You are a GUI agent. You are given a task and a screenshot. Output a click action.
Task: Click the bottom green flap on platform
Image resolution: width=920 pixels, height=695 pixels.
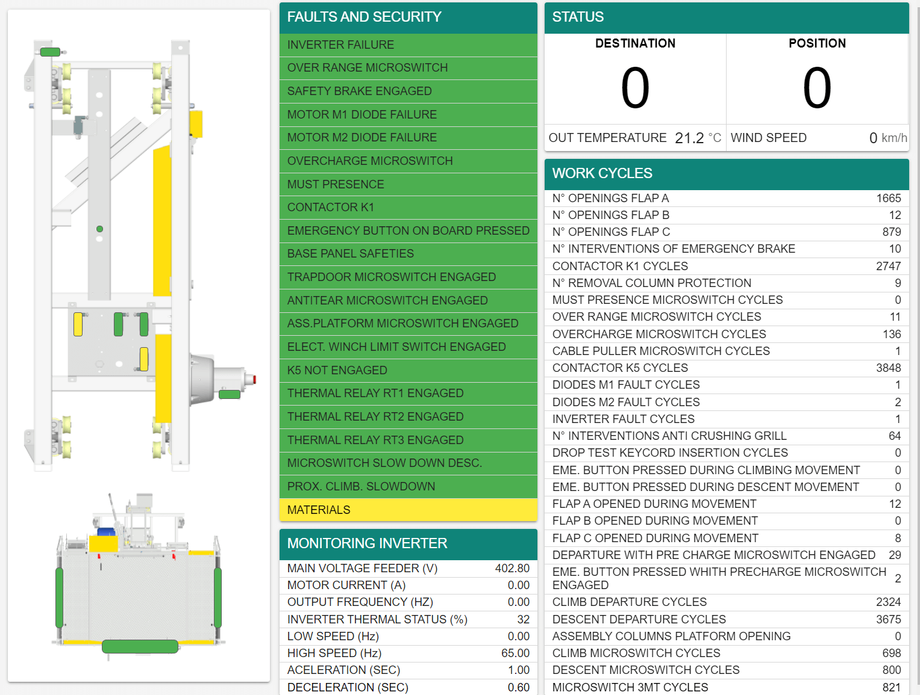140,646
